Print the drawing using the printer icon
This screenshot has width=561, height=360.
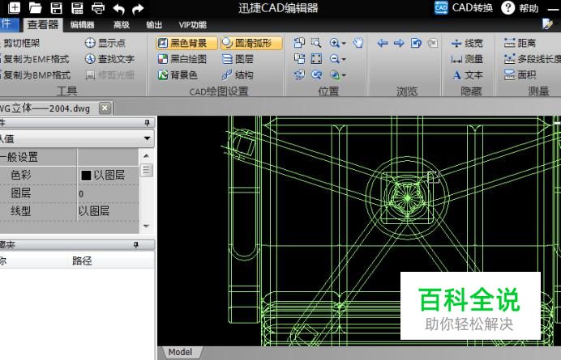98,7
